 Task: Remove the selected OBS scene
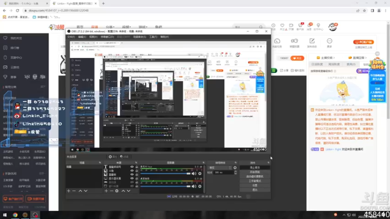74,191
